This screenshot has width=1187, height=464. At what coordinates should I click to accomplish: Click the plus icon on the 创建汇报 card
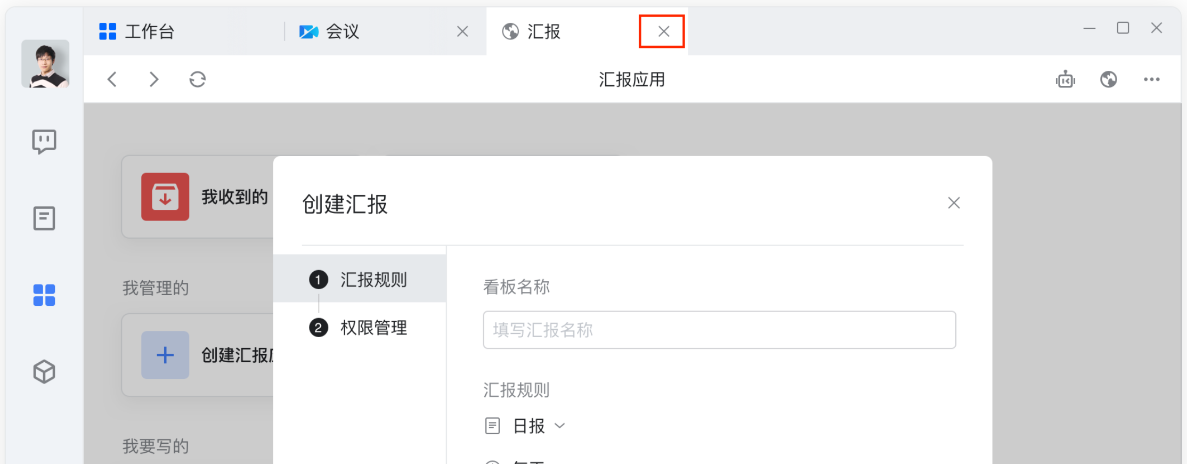[165, 355]
